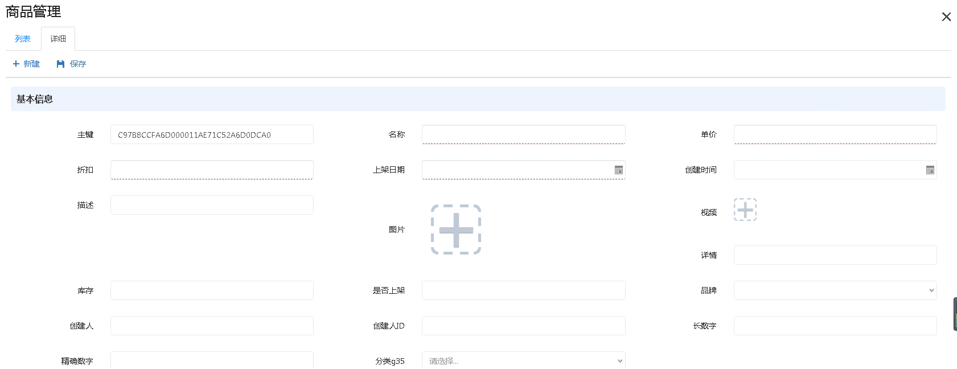Click the 保存 button label

pyautogui.click(x=78, y=64)
